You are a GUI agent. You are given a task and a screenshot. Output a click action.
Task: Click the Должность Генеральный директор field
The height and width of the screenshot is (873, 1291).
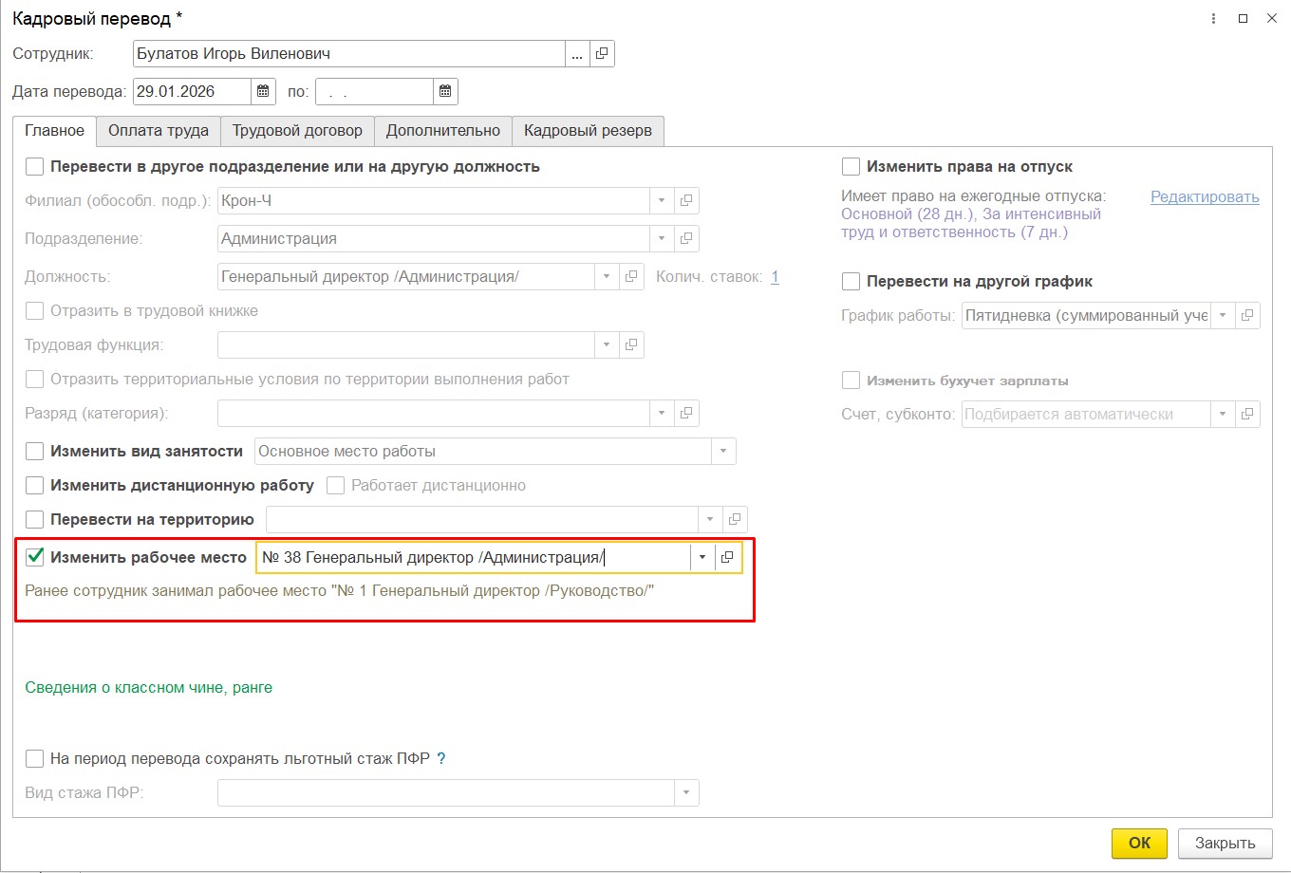pos(406,277)
